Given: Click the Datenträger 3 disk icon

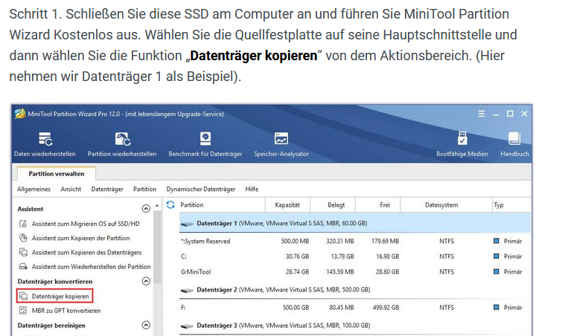Looking at the screenshot, I should click(x=187, y=326).
